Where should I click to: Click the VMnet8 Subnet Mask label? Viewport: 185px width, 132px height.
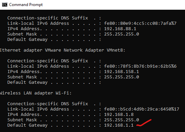(x=22, y=77)
